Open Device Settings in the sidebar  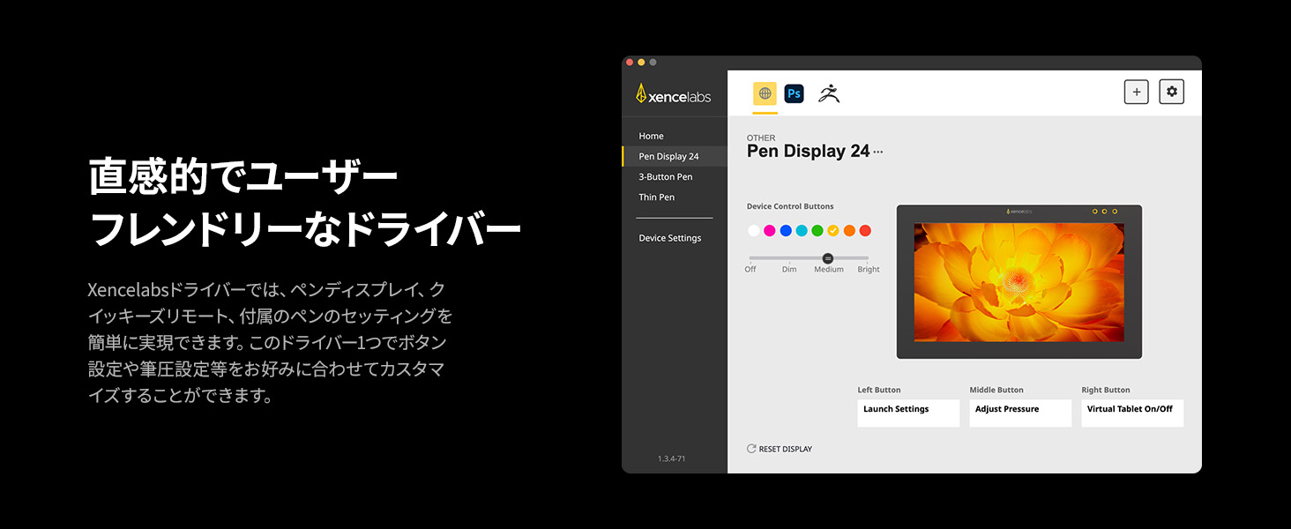tap(670, 237)
